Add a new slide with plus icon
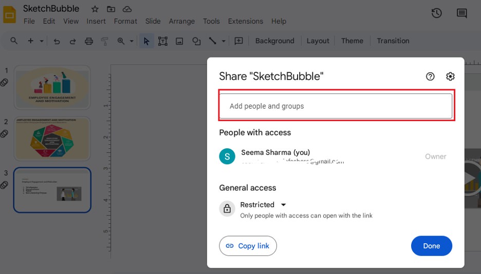This screenshot has width=481, height=274. [30, 41]
